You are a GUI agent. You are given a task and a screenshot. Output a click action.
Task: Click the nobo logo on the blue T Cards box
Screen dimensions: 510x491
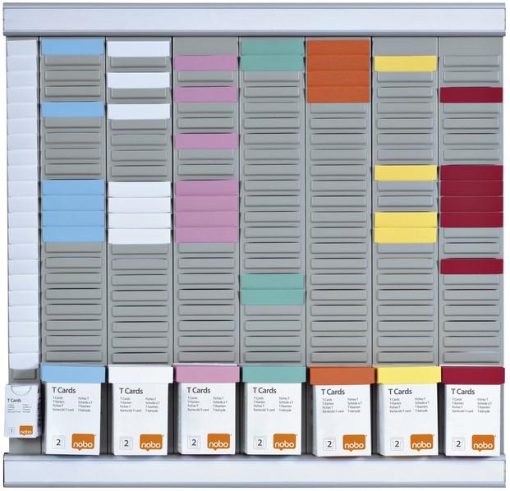click(84, 442)
